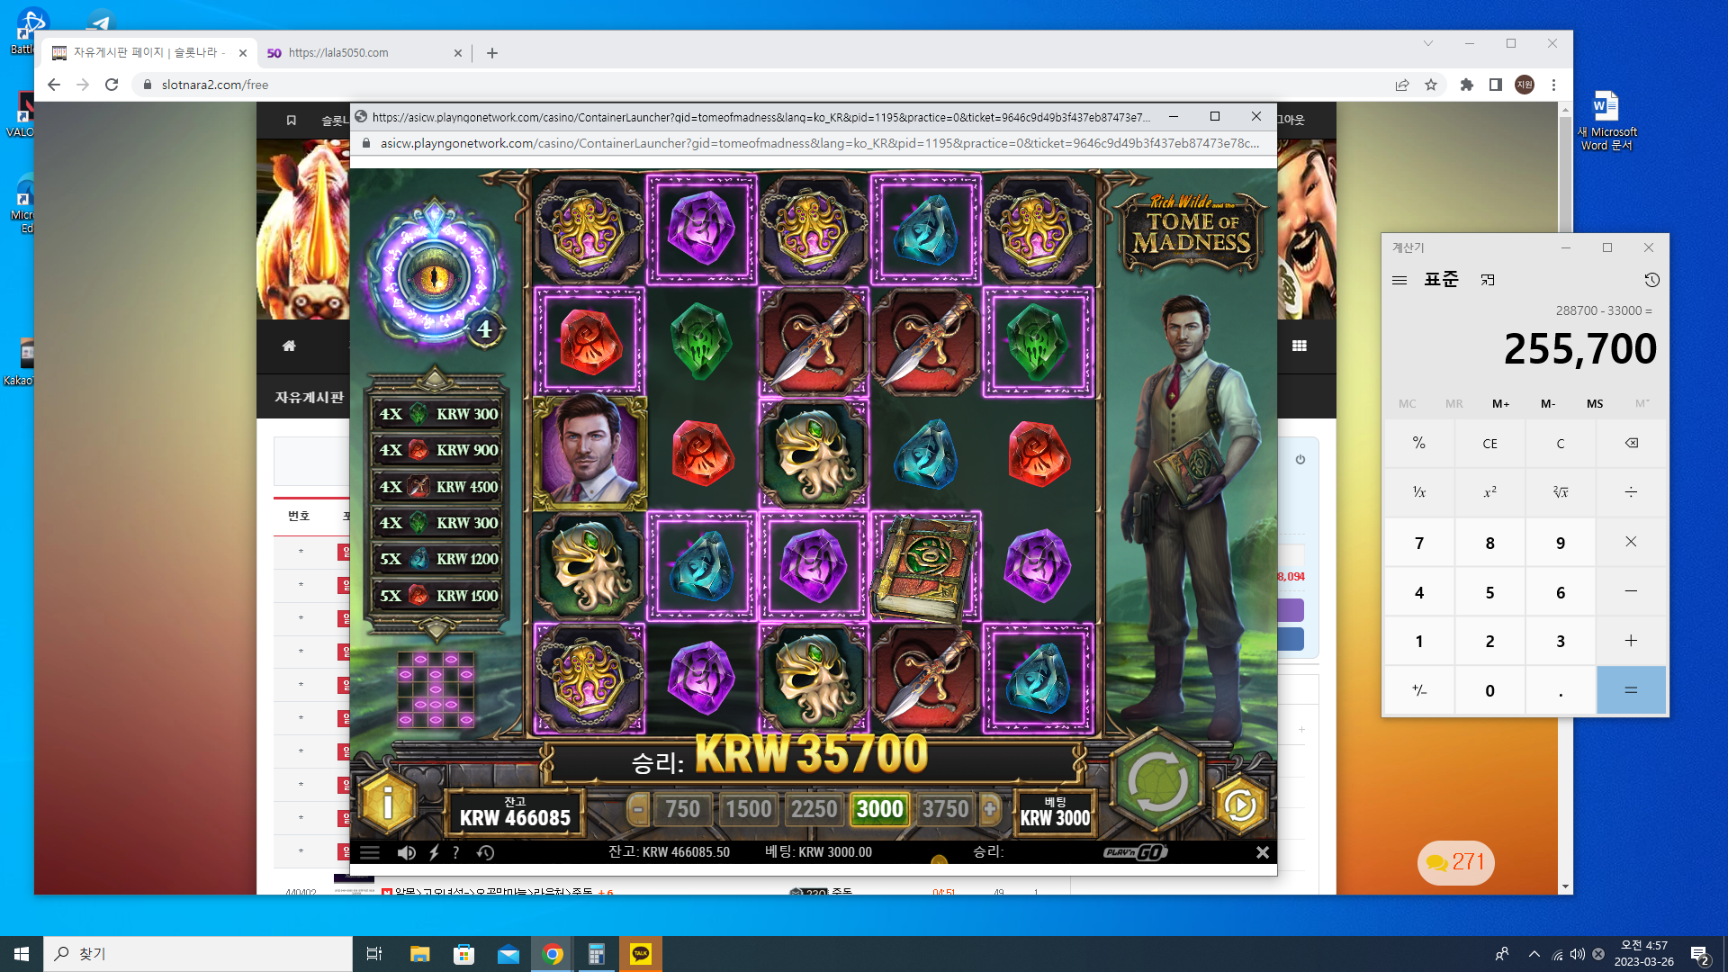Mute the game sound speaker icon
1728x972 pixels.
click(407, 852)
